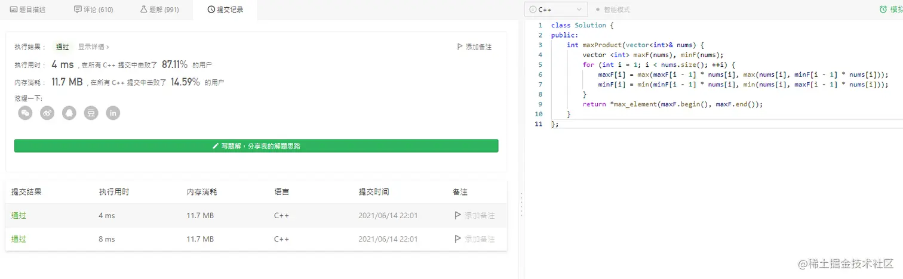903x279 pixels.
Task: Click the info icon in language selector
Action: [x=533, y=10]
